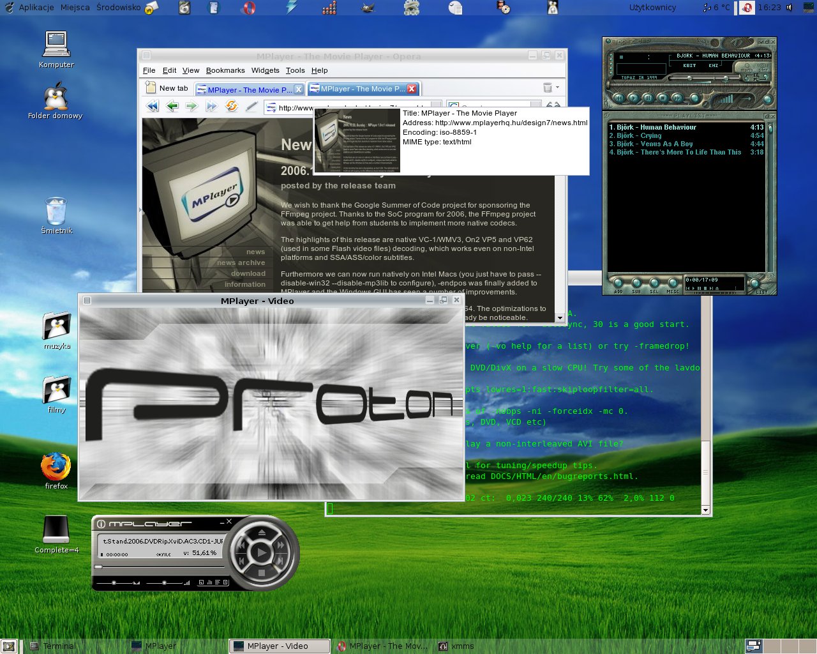Open Opera's View menu
Screen dimensions: 817x654
(191, 70)
